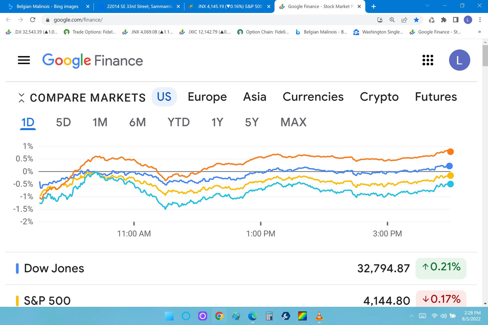Image resolution: width=488 pixels, height=325 pixels.
Task: Open the Windows Start menu
Action: pos(170,316)
